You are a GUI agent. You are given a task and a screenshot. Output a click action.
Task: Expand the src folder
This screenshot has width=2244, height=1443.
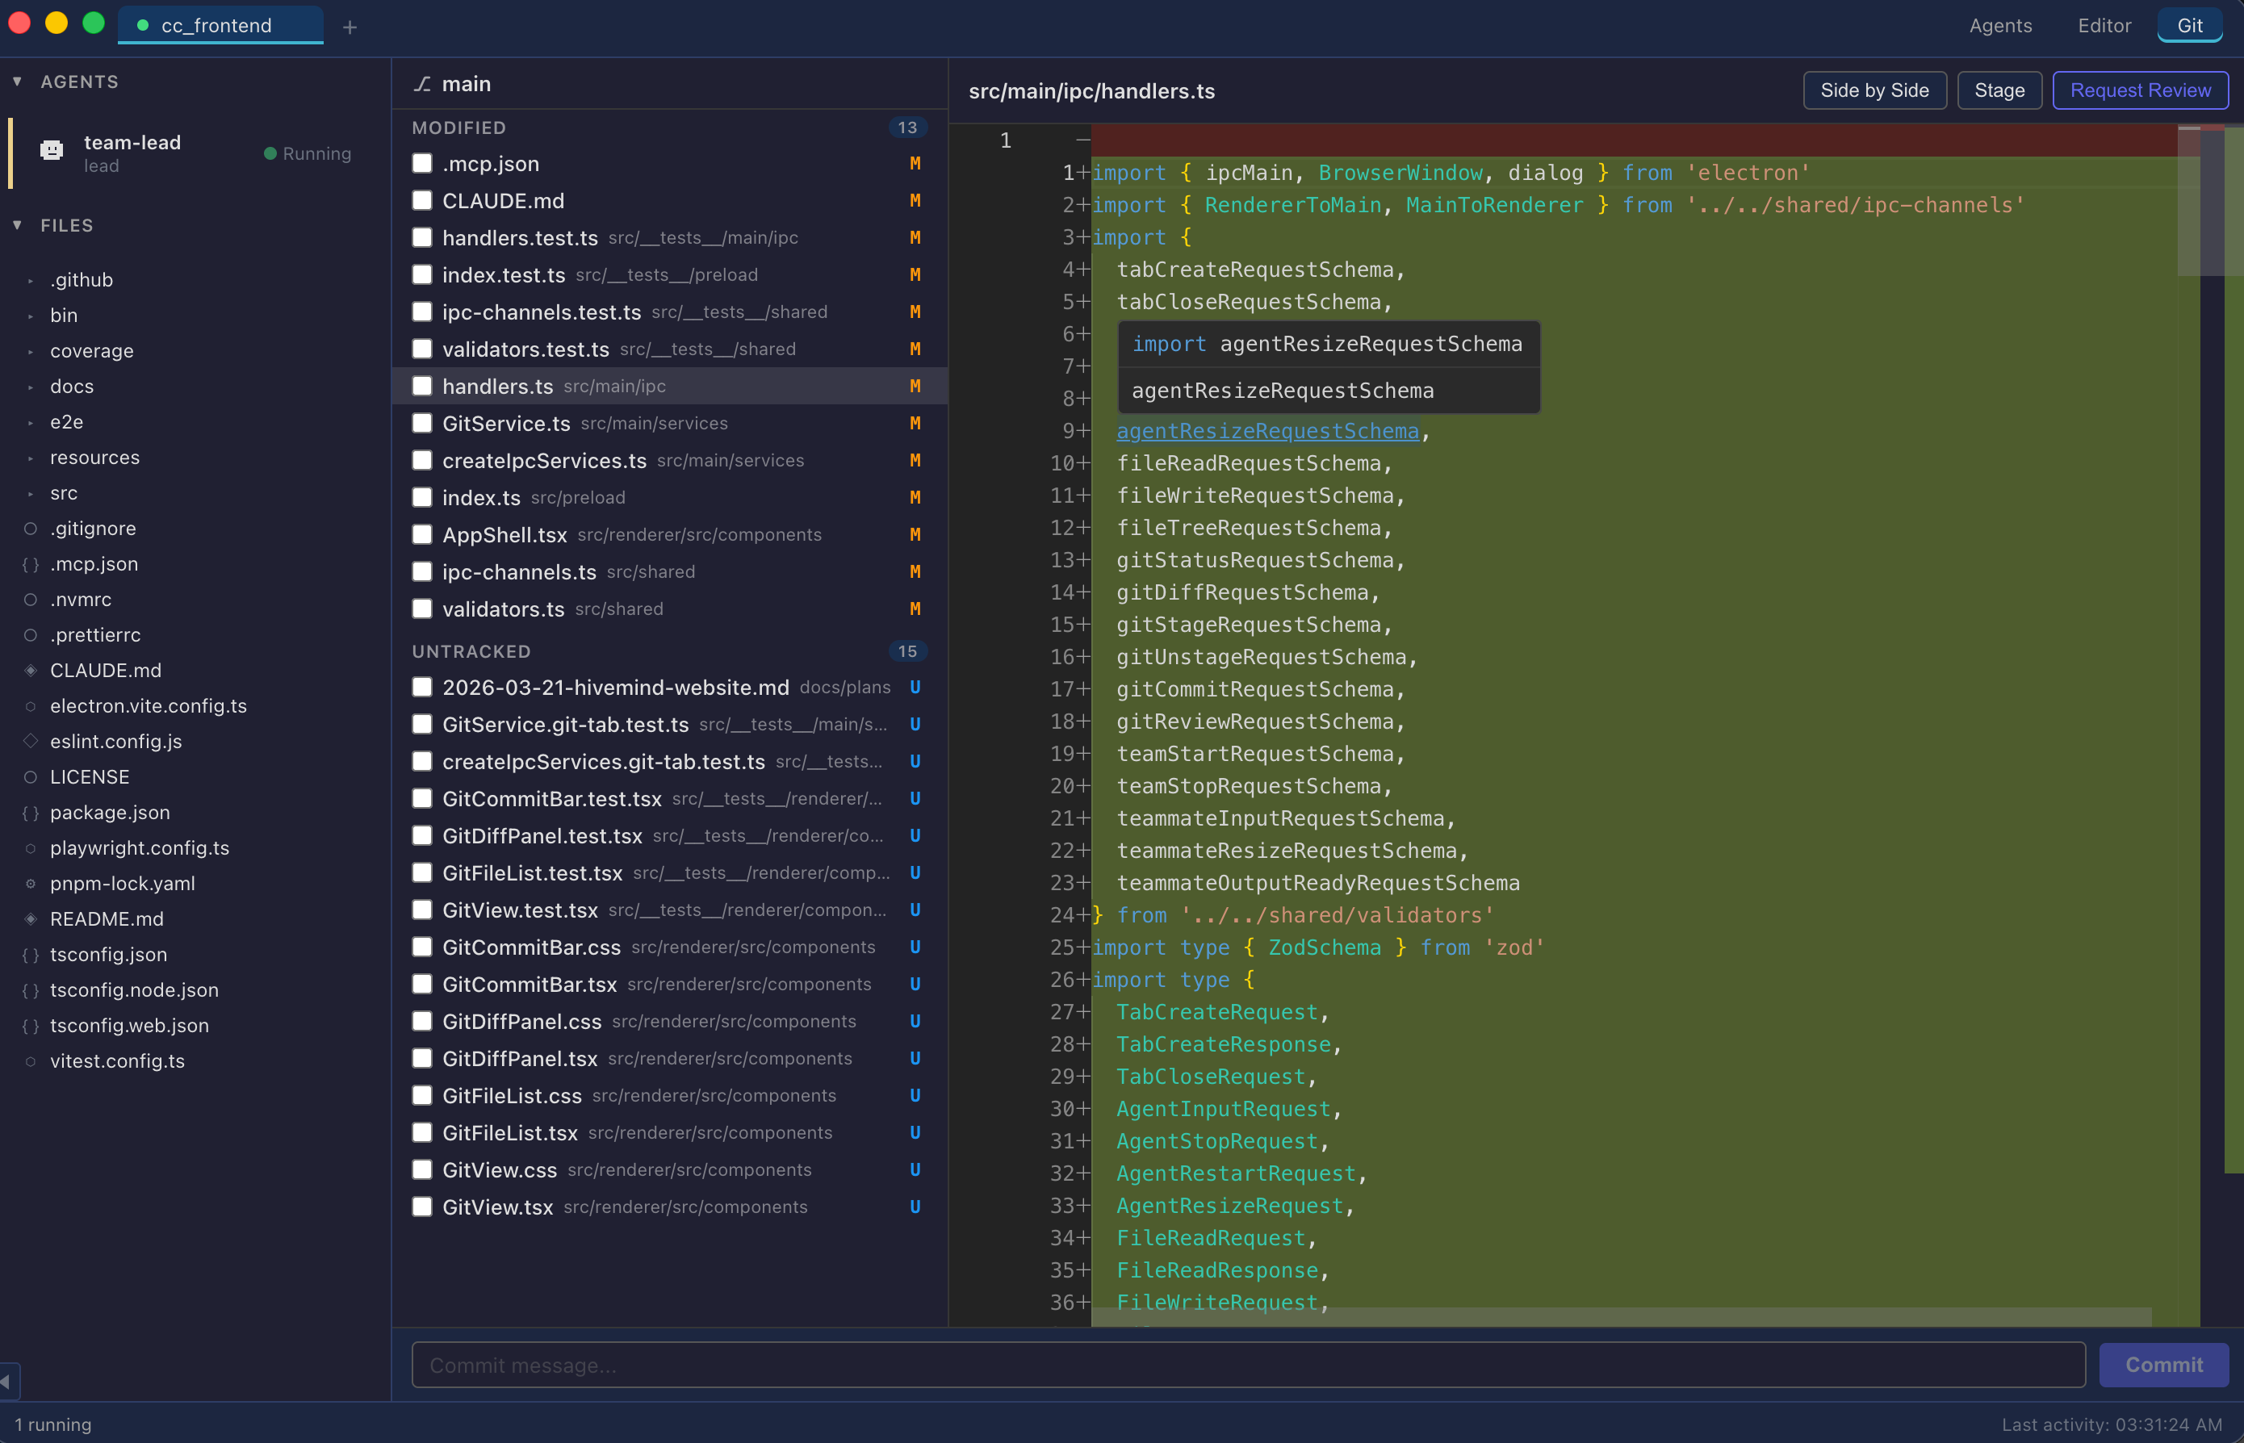31,493
